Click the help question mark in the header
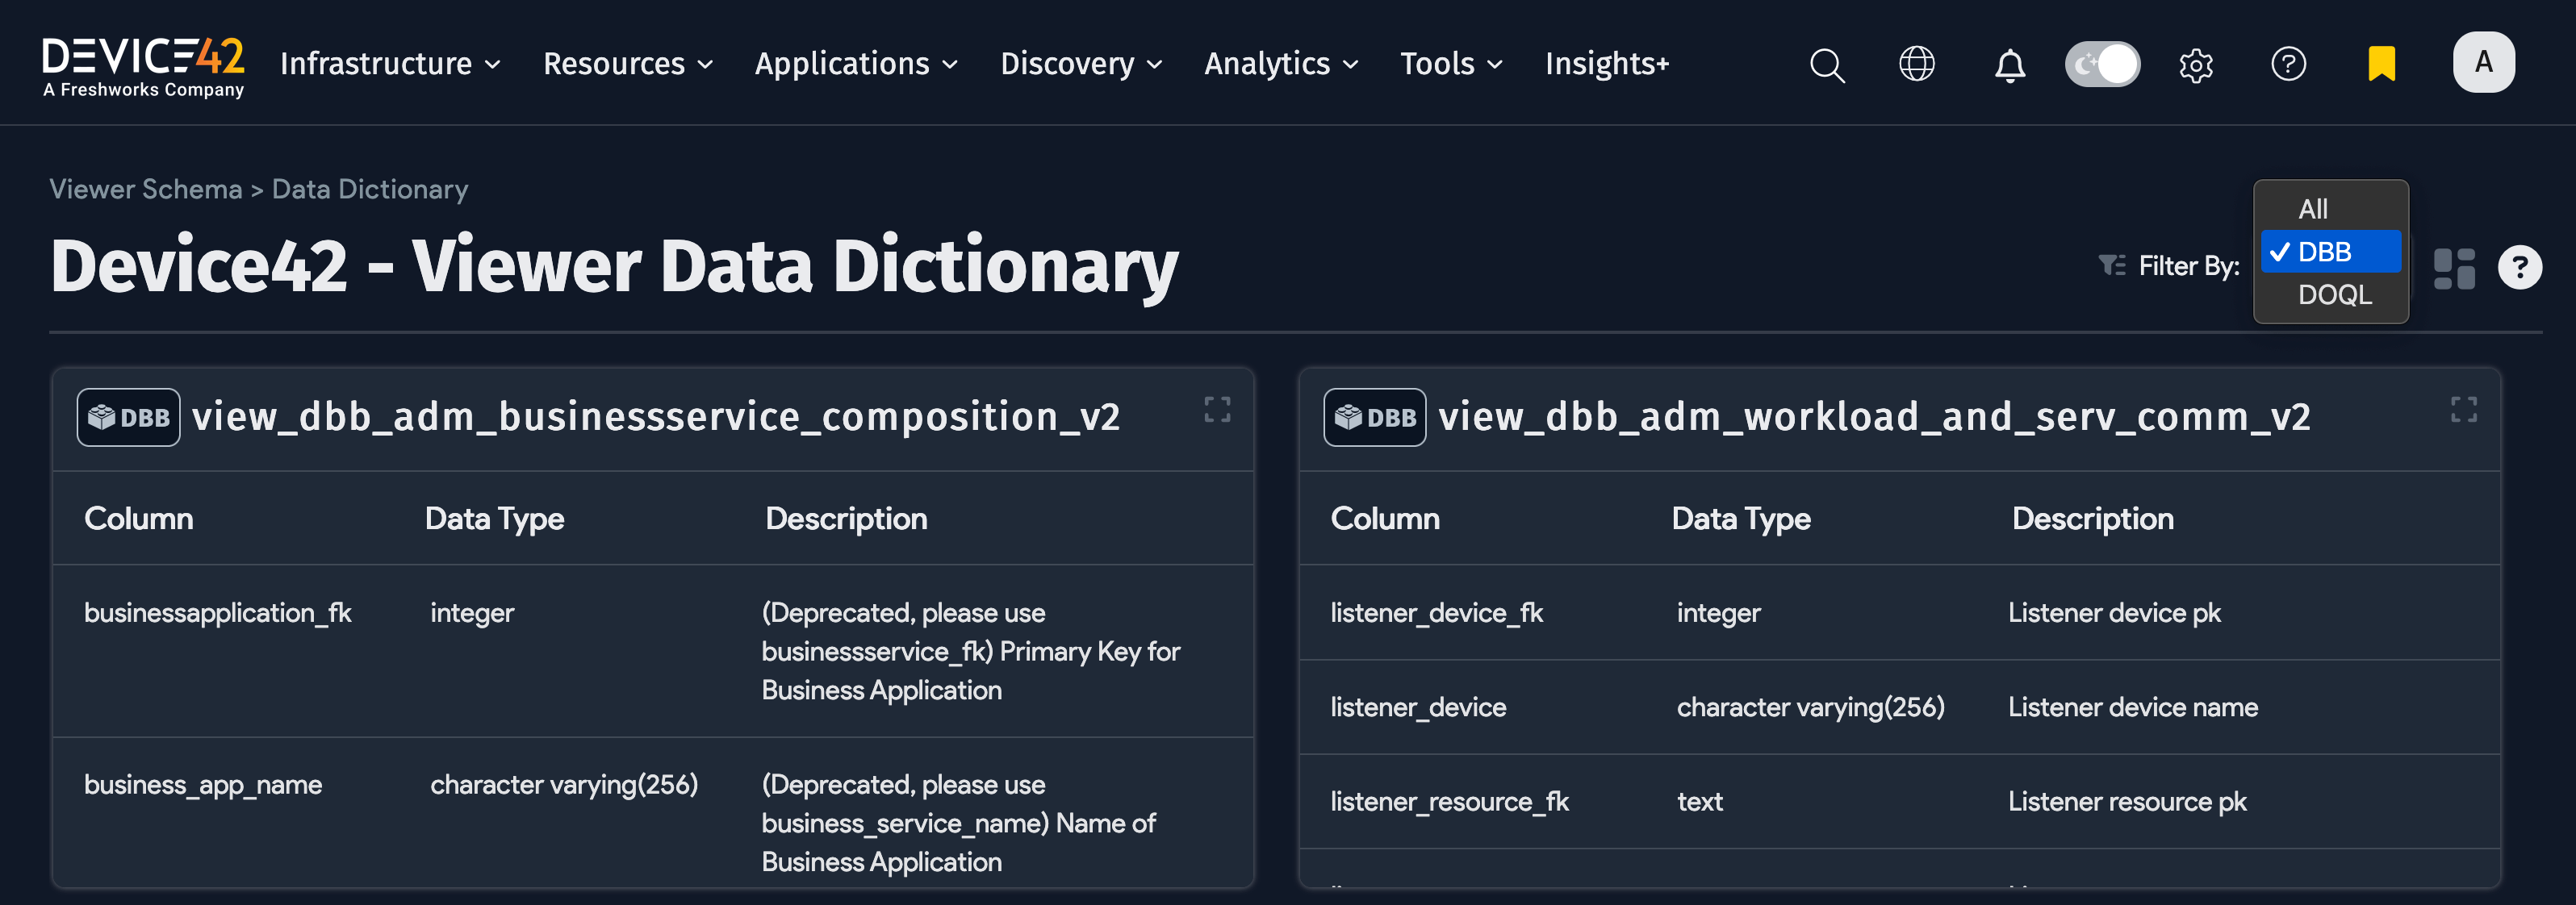This screenshot has height=905, width=2576. (2289, 64)
